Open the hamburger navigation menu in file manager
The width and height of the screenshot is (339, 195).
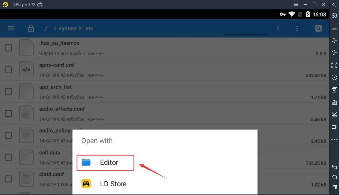pos(11,28)
